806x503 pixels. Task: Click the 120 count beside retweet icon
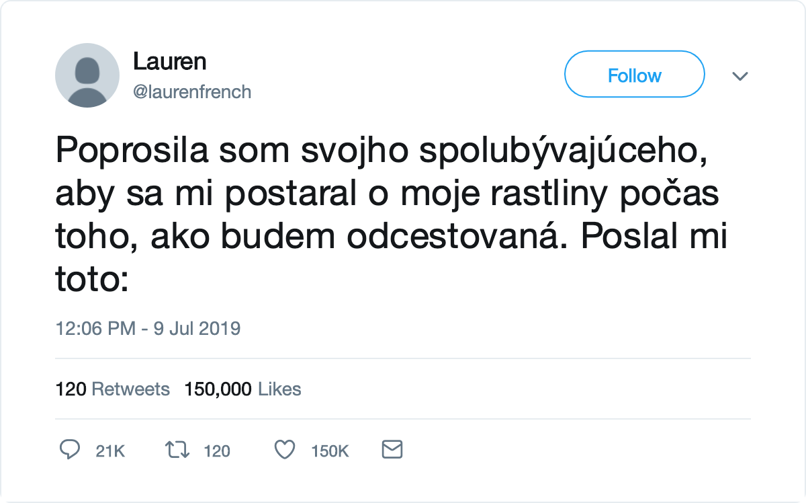point(217,451)
